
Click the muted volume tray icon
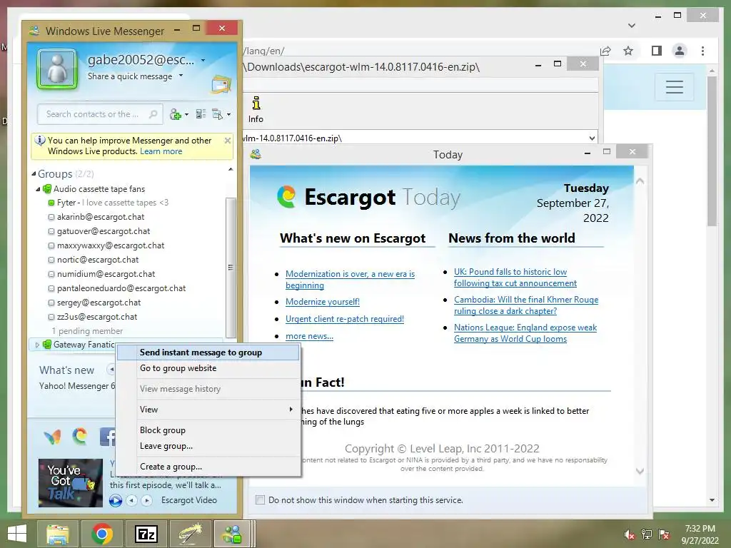tap(629, 534)
